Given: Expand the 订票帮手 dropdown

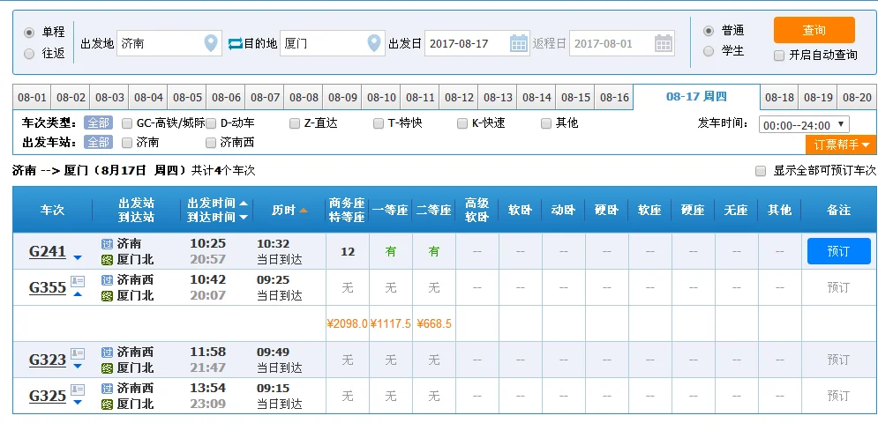Looking at the screenshot, I should [841, 145].
